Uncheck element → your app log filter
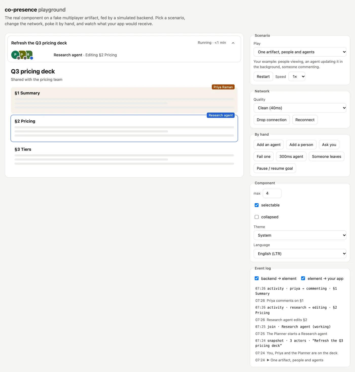The height and width of the screenshot is (372, 355). click(303, 278)
